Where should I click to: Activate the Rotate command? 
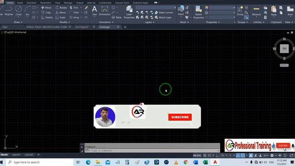[x=61, y=8]
